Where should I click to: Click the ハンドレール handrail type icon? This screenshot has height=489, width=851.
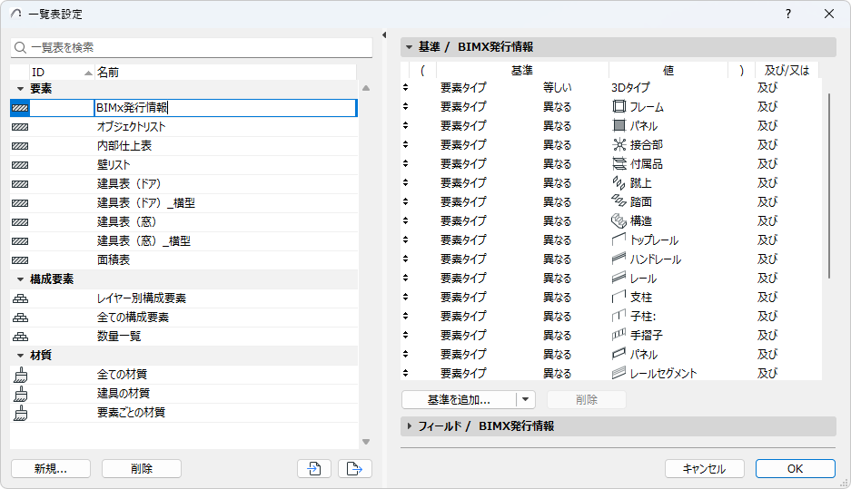620,259
